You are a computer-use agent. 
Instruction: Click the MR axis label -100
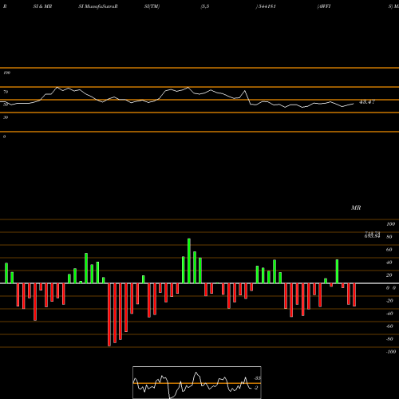tap(391, 352)
